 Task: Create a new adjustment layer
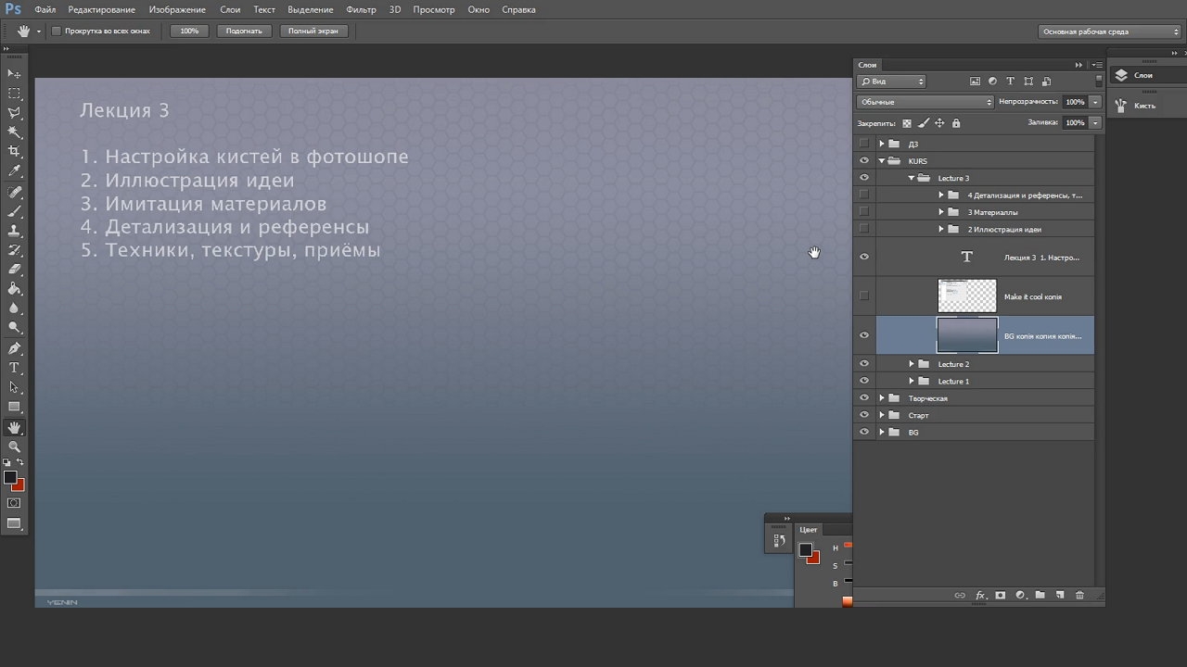coord(1020,595)
